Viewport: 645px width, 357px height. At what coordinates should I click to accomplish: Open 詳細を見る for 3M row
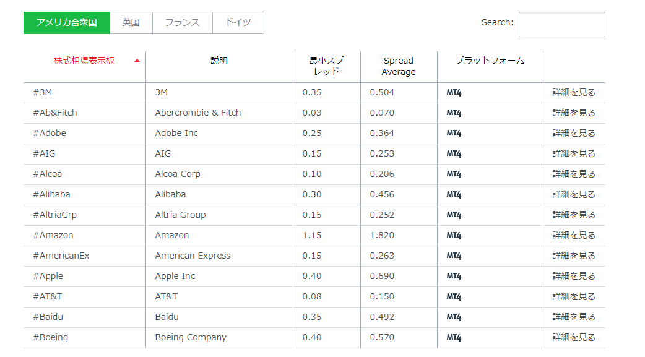pyautogui.click(x=574, y=93)
